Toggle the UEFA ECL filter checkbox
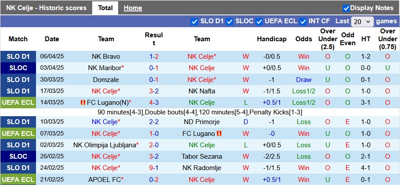Screen dimensions: 400x185 coord(259,21)
